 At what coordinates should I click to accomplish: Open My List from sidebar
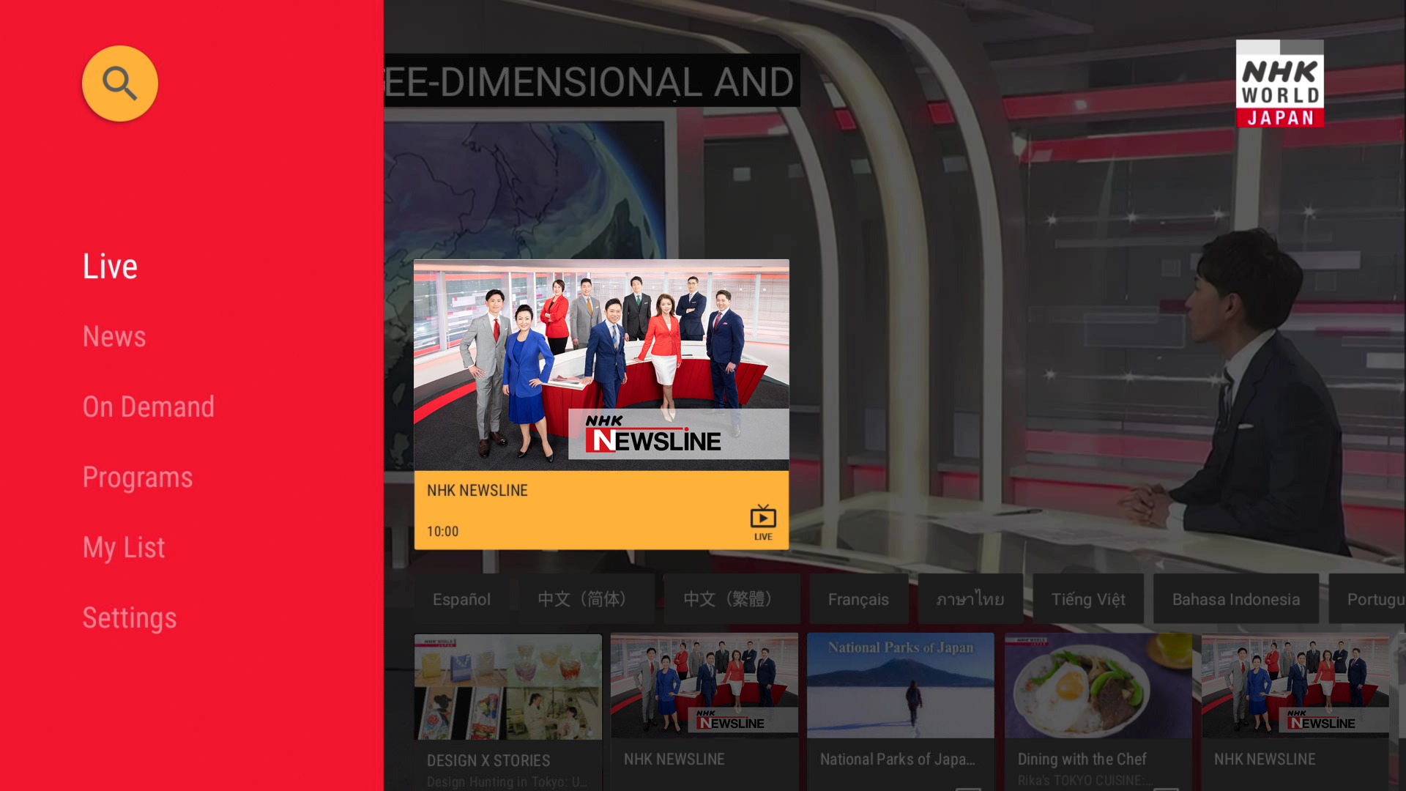pos(124,548)
